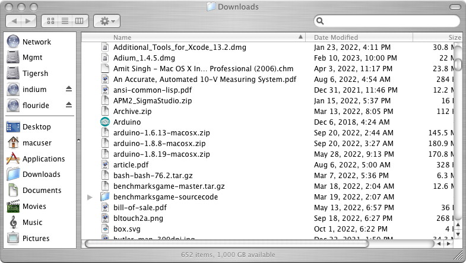This screenshot has height=263, width=466.
Task: Expand the benchmarksgame-sourcecode folder triangle
Action: point(90,197)
